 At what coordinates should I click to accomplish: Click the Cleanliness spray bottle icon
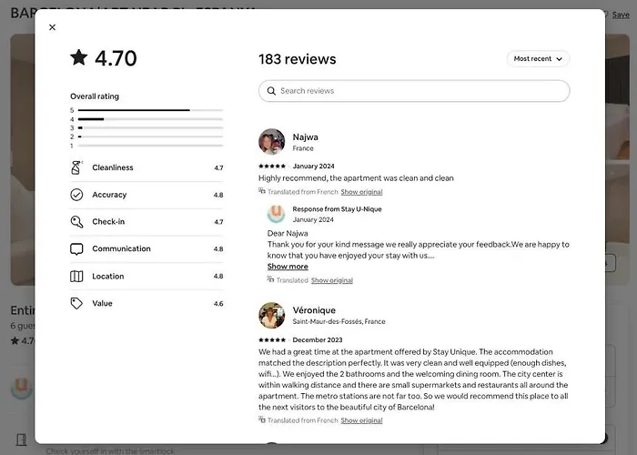point(76,167)
